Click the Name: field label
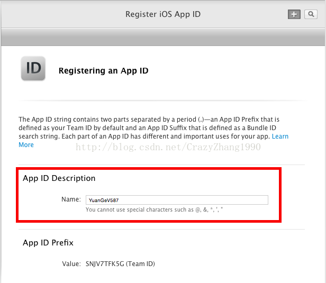 point(71,200)
